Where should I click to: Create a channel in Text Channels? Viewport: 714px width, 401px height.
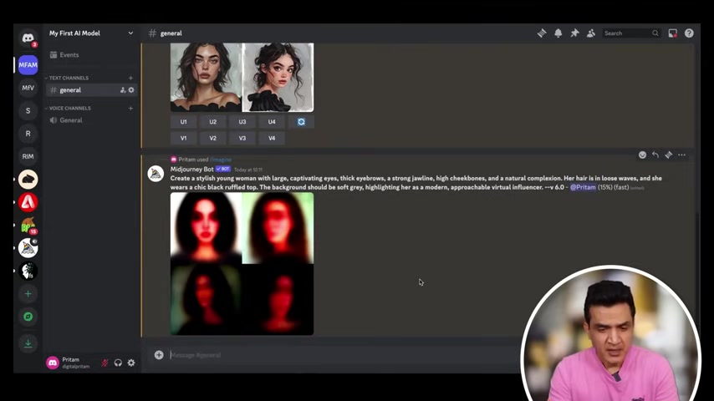click(x=130, y=78)
